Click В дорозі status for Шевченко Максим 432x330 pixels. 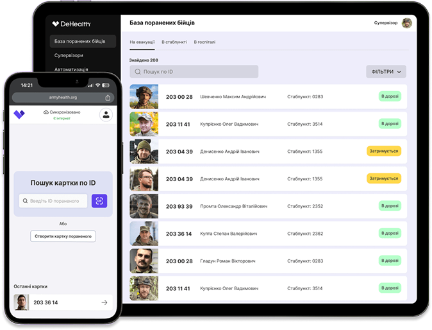[390, 96]
